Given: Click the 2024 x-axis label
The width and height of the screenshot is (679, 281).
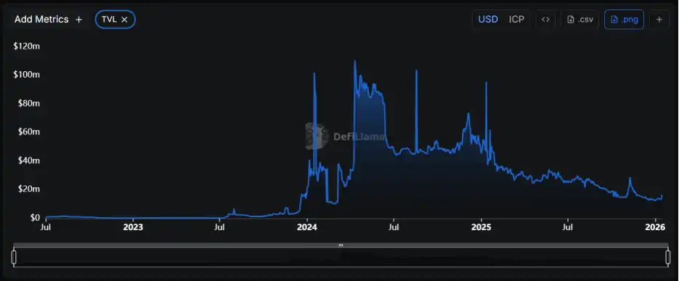Looking at the screenshot, I should [307, 227].
